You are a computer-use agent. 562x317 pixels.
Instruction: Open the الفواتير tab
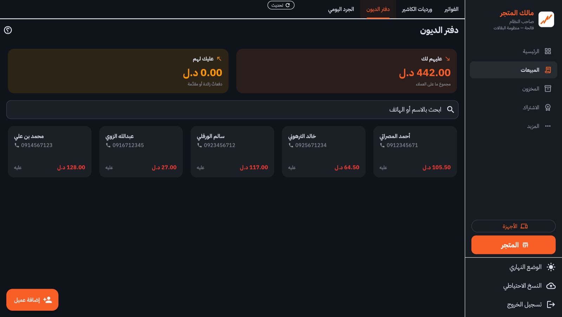(x=451, y=9)
